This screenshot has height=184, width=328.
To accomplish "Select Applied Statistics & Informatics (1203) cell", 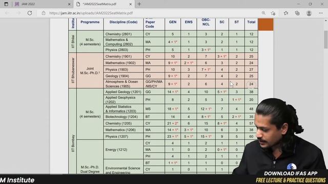I will tap(124, 109).
